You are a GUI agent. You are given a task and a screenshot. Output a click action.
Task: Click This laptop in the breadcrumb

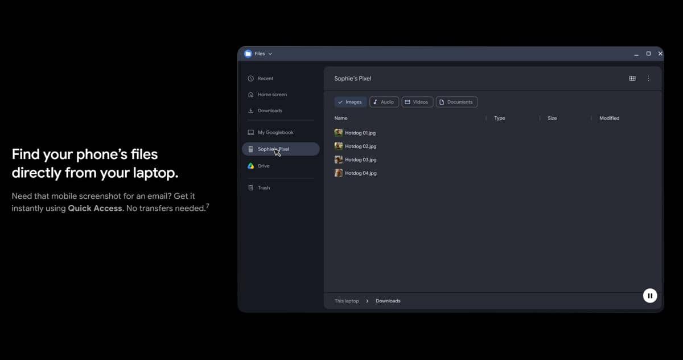click(x=347, y=301)
